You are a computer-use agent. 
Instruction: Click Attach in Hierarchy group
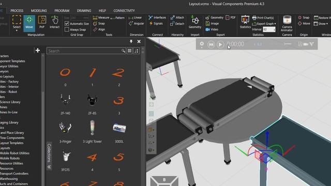pyautogui.click(x=177, y=18)
